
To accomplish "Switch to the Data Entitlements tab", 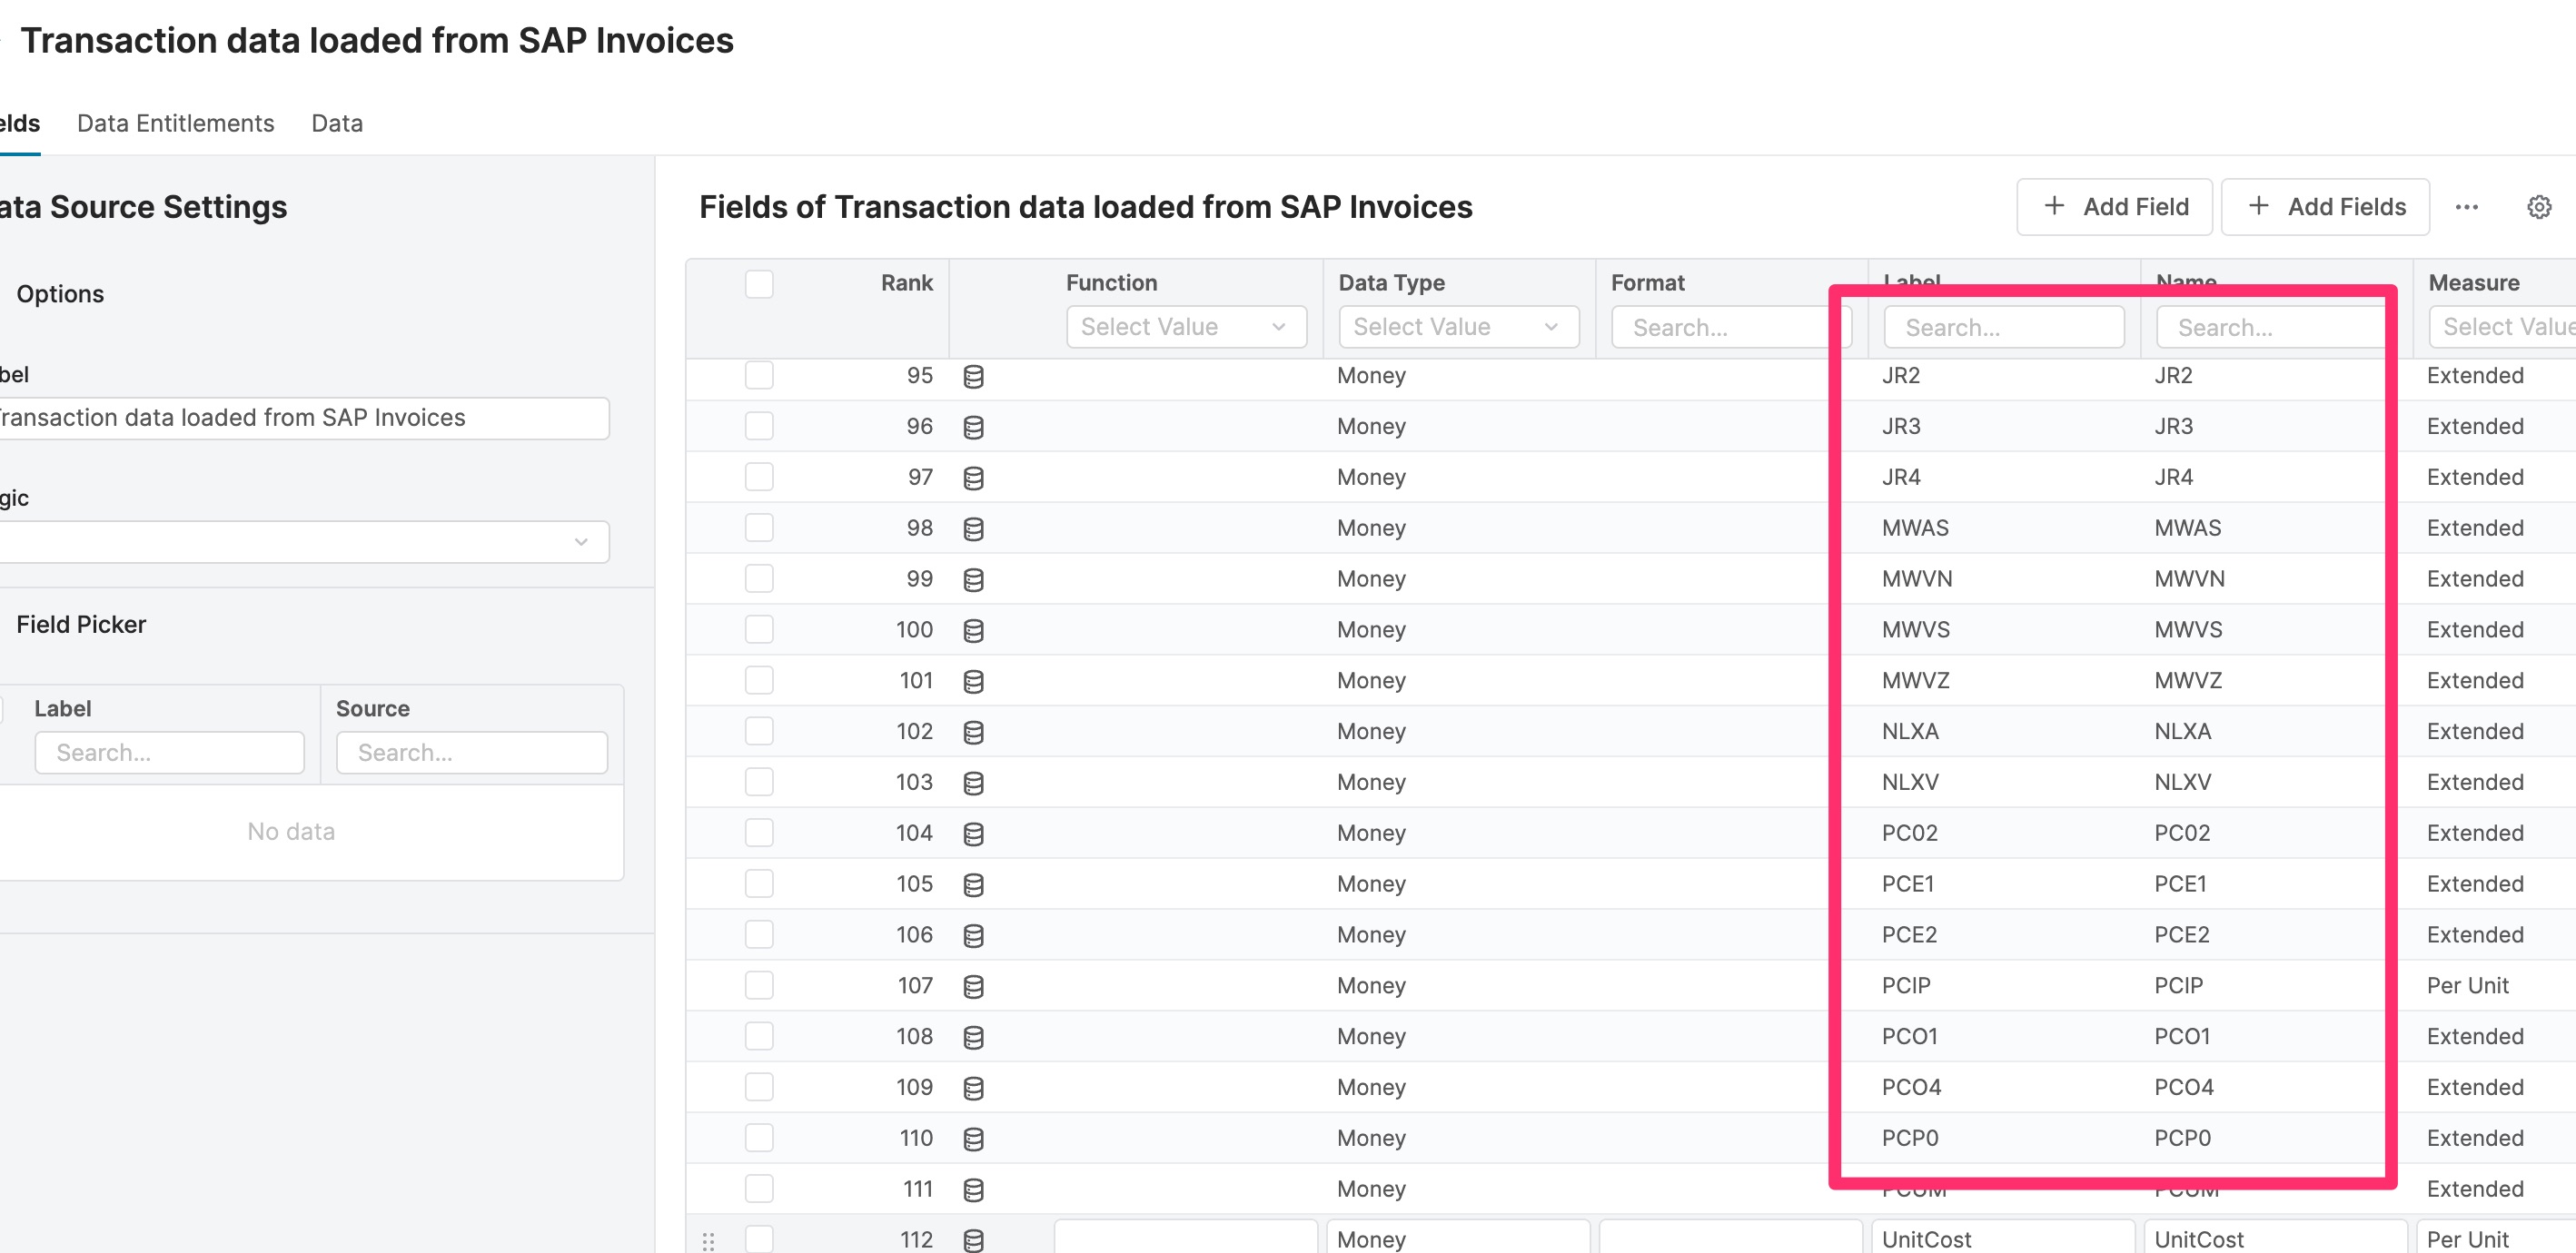I will tap(175, 123).
